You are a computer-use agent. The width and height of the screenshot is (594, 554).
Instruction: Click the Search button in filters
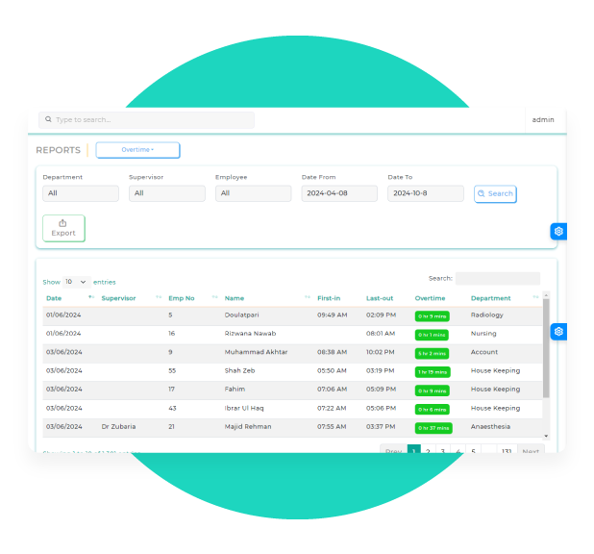(x=495, y=193)
